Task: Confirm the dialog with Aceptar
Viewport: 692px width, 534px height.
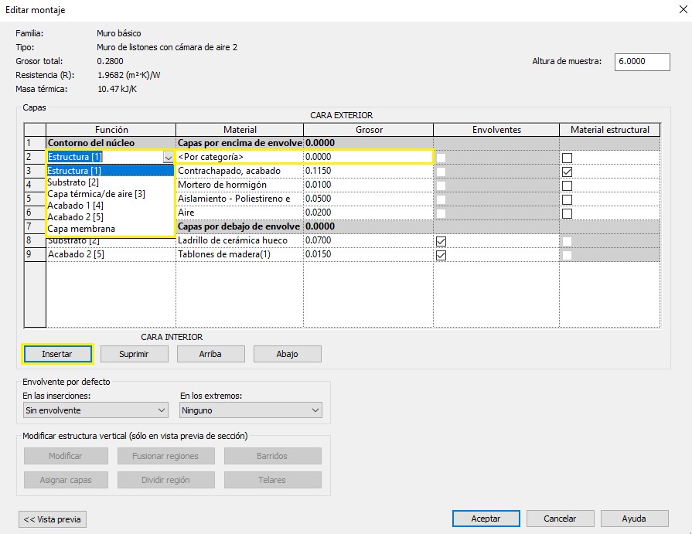Action: tap(486, 519)
